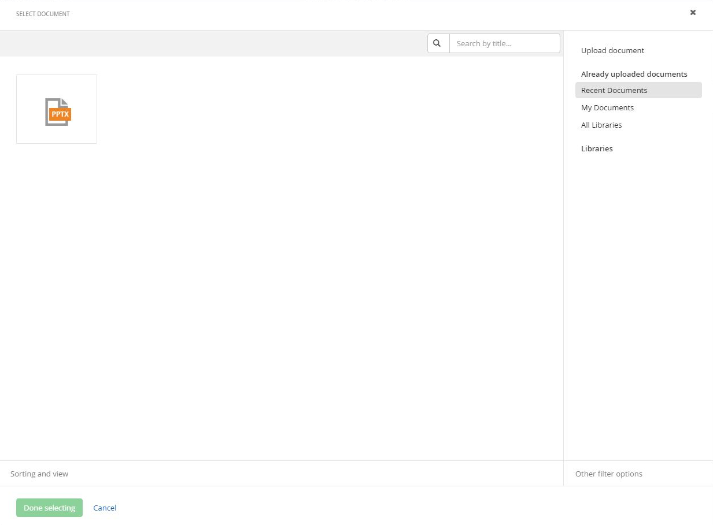Browse All Libraries
This screenshot has height=525, width=713.
click(601, 125)
